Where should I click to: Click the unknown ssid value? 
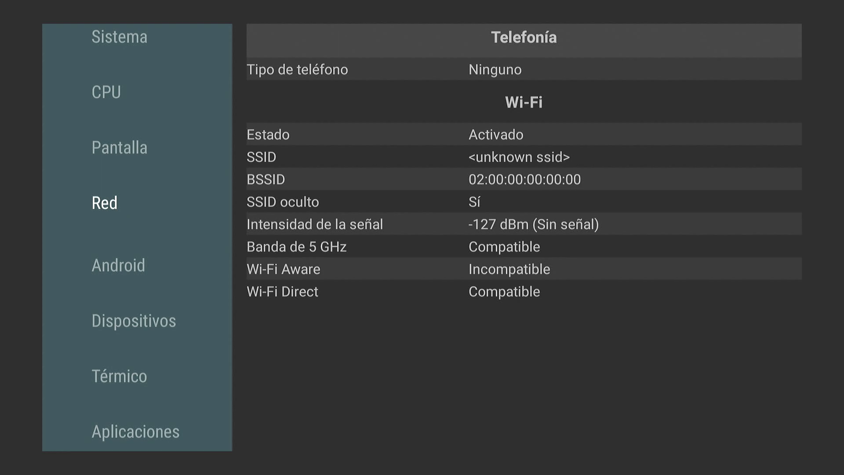click(519, 157)
